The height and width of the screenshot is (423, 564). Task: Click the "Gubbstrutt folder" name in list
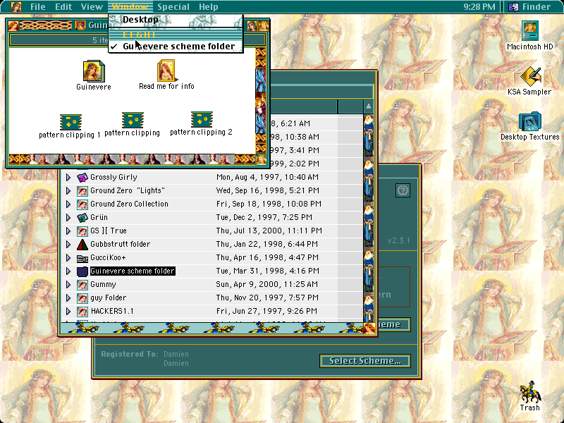[120, 244]
